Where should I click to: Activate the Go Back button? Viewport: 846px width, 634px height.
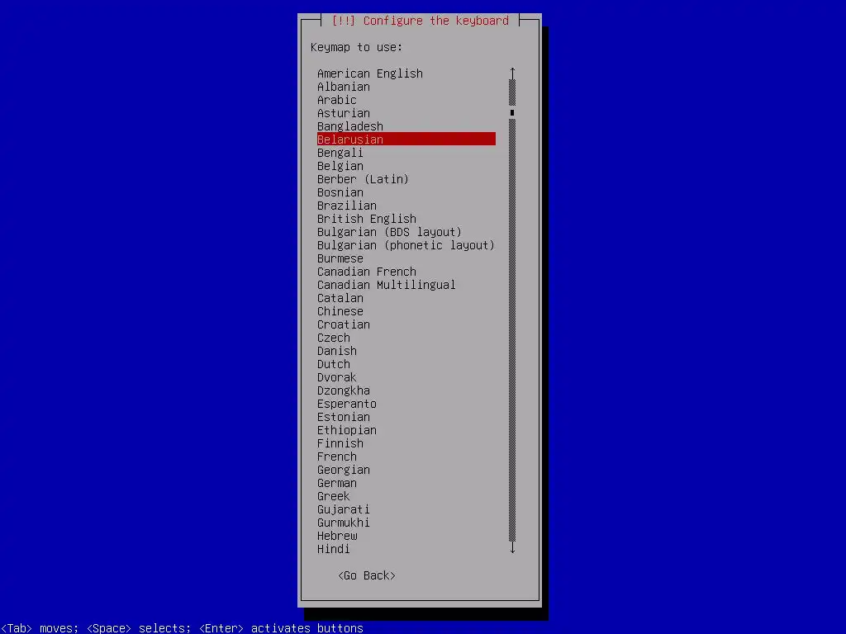[367, 575]
